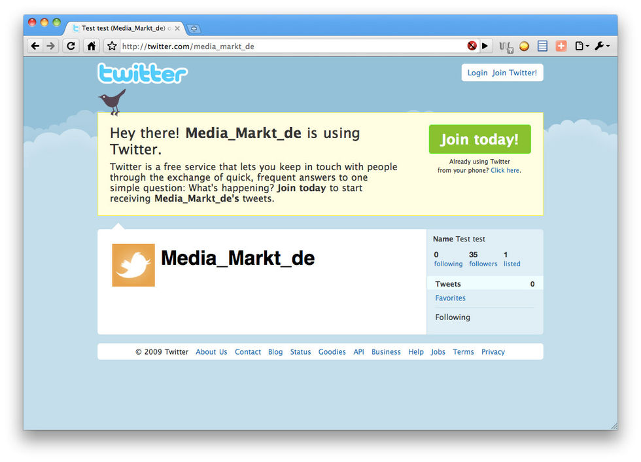Click the browser back arrow
This screenshot has width=641, height=462.
pos(35,46)
